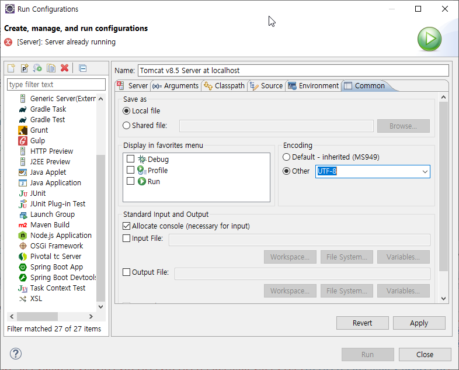Screen dimensions: 459x370
Task: Click the configuration list horizontal scrollbar thumb
Action: [37, 316]
